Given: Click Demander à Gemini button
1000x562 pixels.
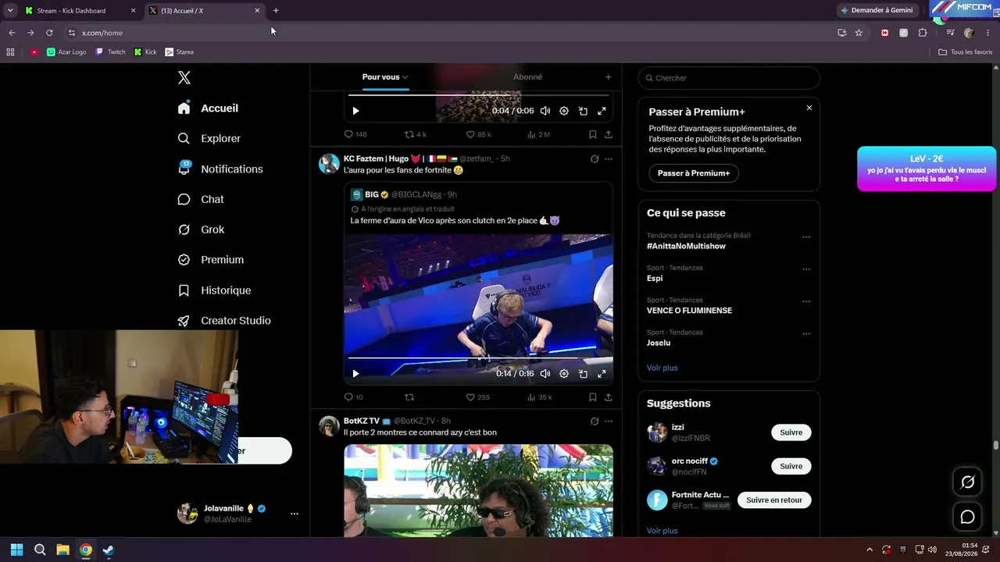Looking at the screenshot, I should pyautogui.click(x=876, y=10).
